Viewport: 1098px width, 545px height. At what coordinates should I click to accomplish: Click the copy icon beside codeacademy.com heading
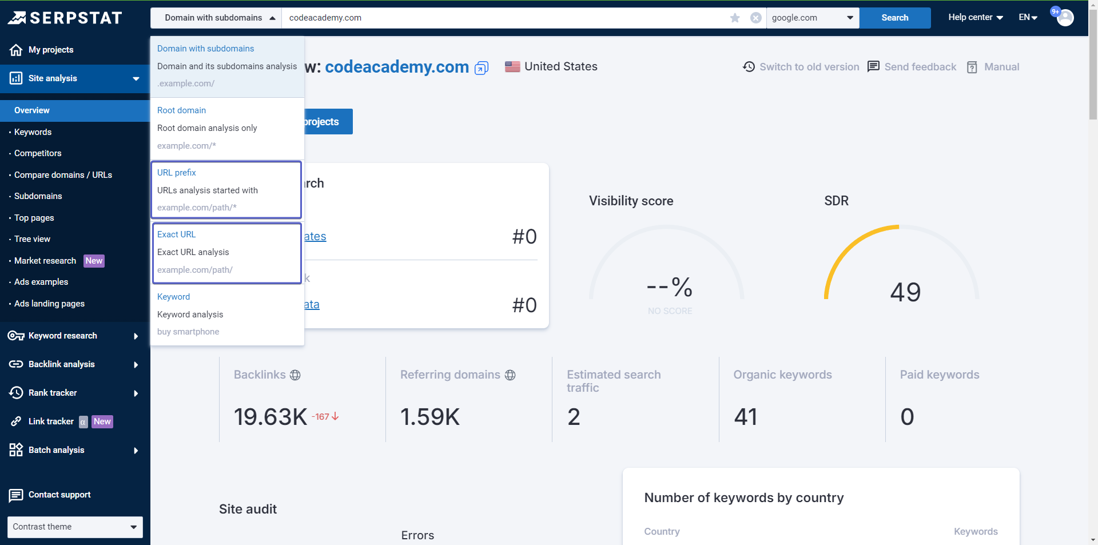pyautogui.click(x=482, y=68)
